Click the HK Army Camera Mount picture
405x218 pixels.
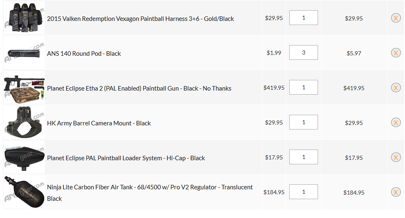tap(24, 123)
